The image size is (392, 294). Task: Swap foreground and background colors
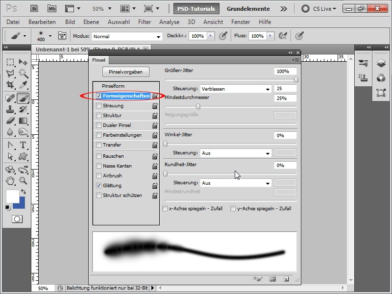point(24,192)
